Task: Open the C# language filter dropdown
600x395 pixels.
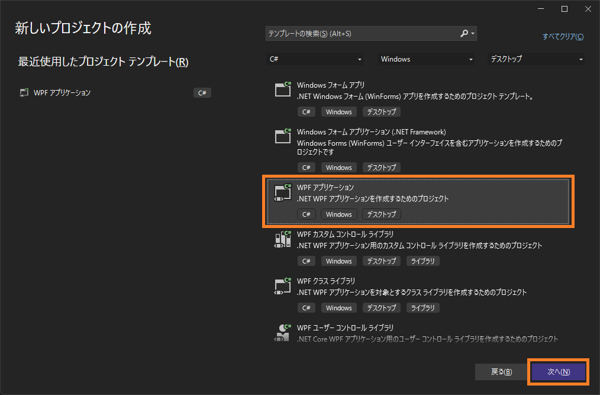Action: pos(315,59)
